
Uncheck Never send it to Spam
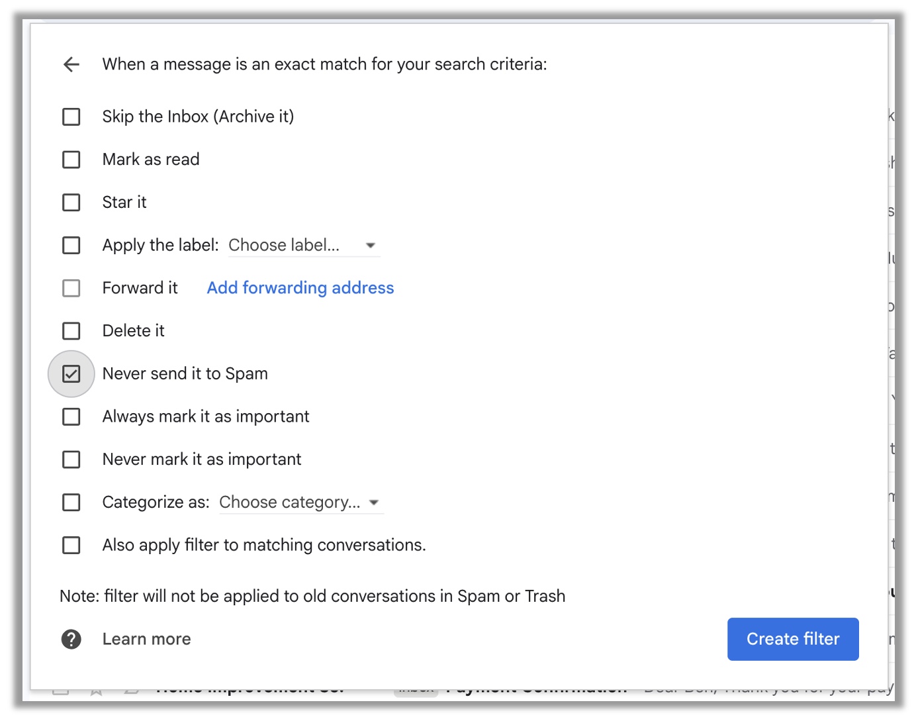click(71, 374)
